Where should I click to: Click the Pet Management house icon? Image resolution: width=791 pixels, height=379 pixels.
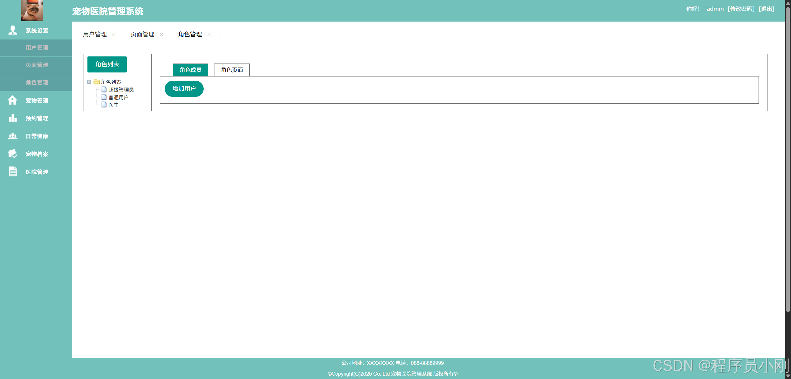13,100
